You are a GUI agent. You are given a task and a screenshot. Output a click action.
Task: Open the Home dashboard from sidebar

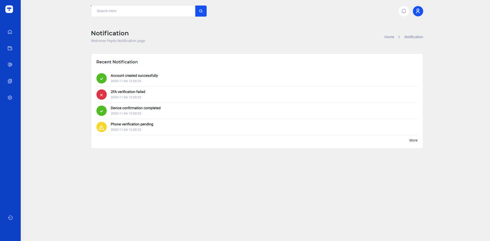(x=10, y=32)
